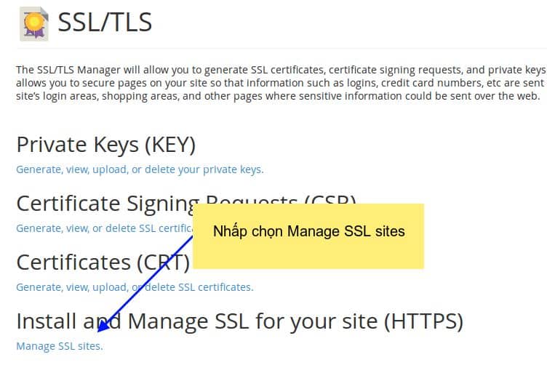Click the description line mentioning credit card numbers
Screen dimensions: 547x373
pyautogui.click(x=280, y=83)
